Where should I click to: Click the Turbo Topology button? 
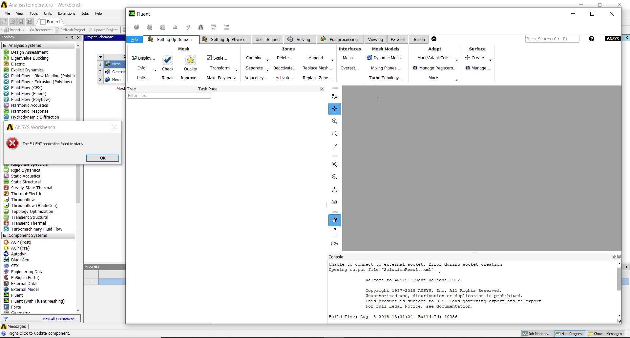(386, 78)
